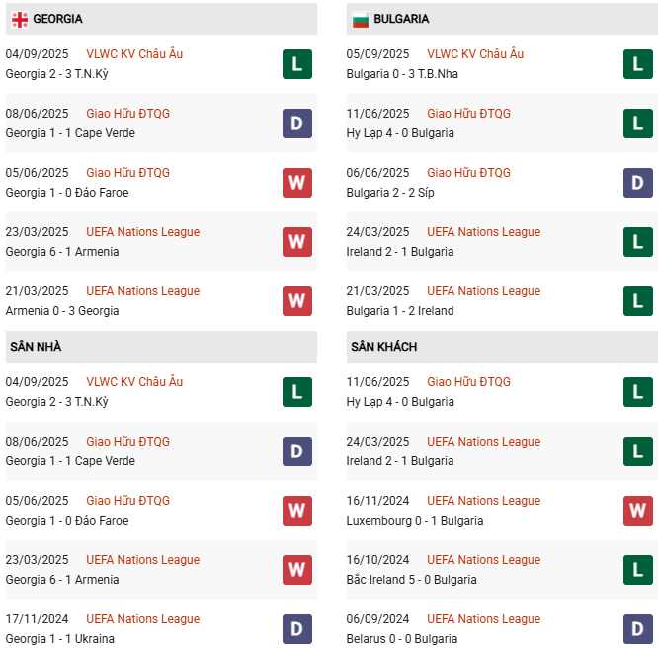The width and height of the screenshot is (658, 653).
Task: Click the Georgia 1 - 1 Ukraina match result
Action: pyautogui.click(x=59, y=639)
